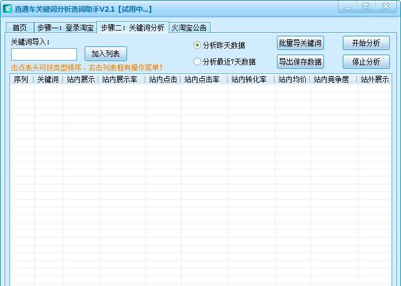Click 批量导关键词 button
The width and height of the screenshot is (401, 286).
pos(300,43)
